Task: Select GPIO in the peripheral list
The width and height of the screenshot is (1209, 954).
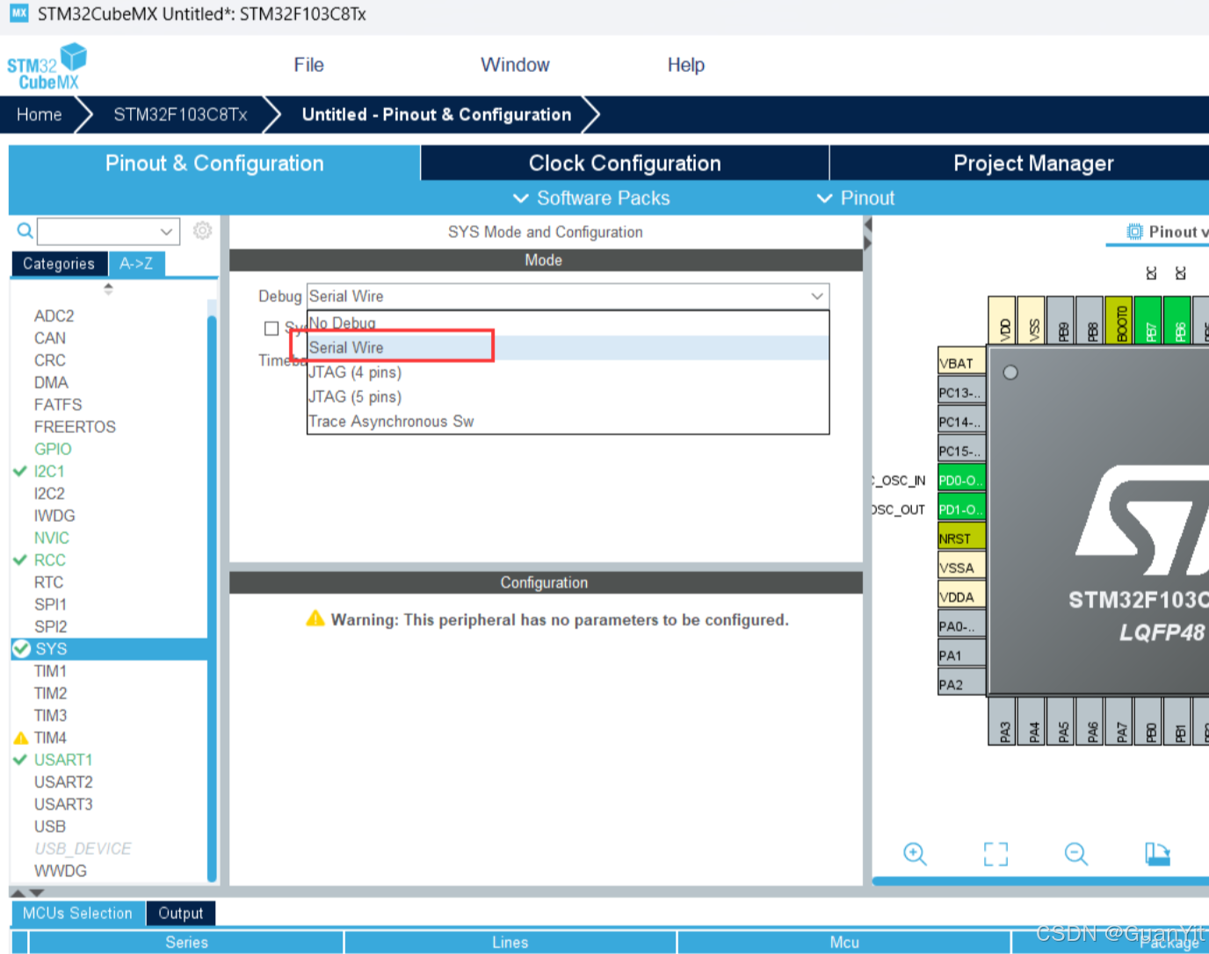Action: (x=53, y=449)
